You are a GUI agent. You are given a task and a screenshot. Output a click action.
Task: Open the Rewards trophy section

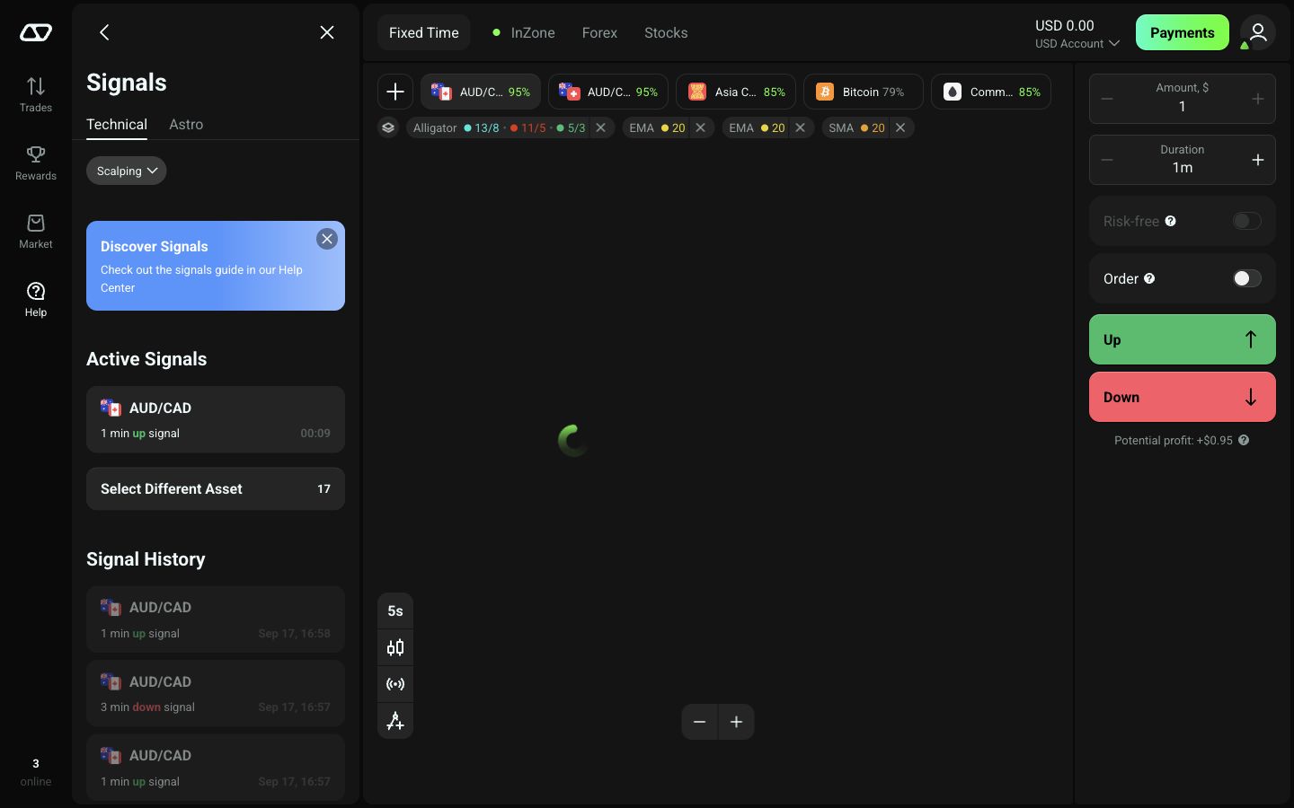pyautogui.click(x=36, y=162)
